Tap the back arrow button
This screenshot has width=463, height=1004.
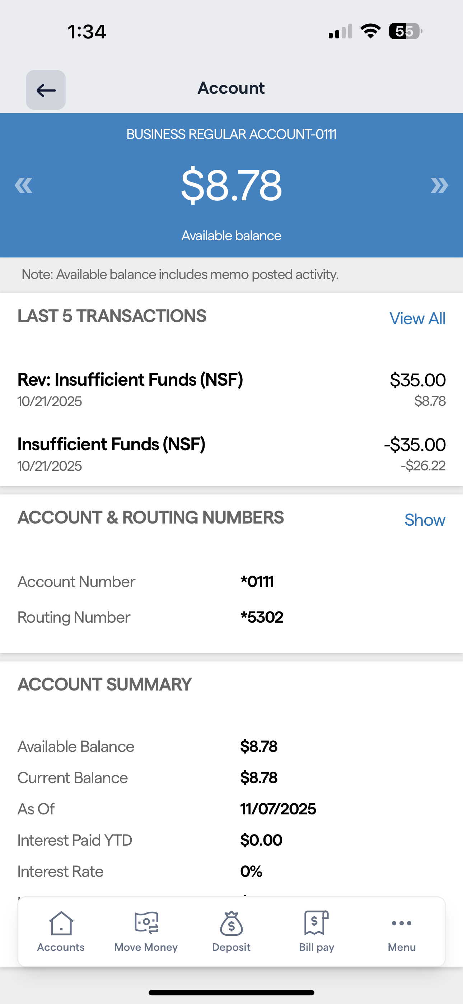46,90
